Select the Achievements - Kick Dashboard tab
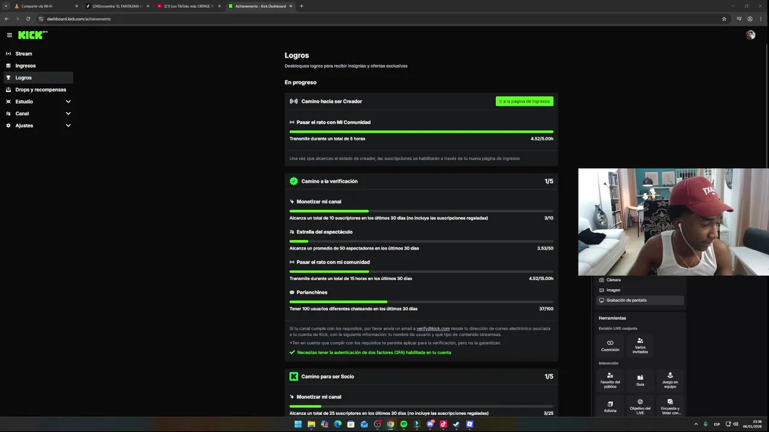769x432 pixels. [260, 6]
